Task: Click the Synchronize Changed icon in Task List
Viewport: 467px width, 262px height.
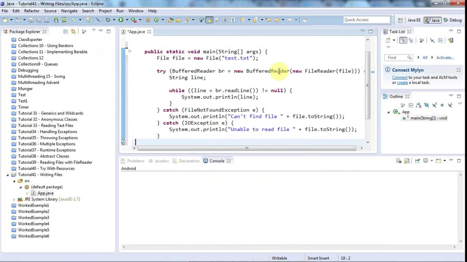Action: (451, 40)
